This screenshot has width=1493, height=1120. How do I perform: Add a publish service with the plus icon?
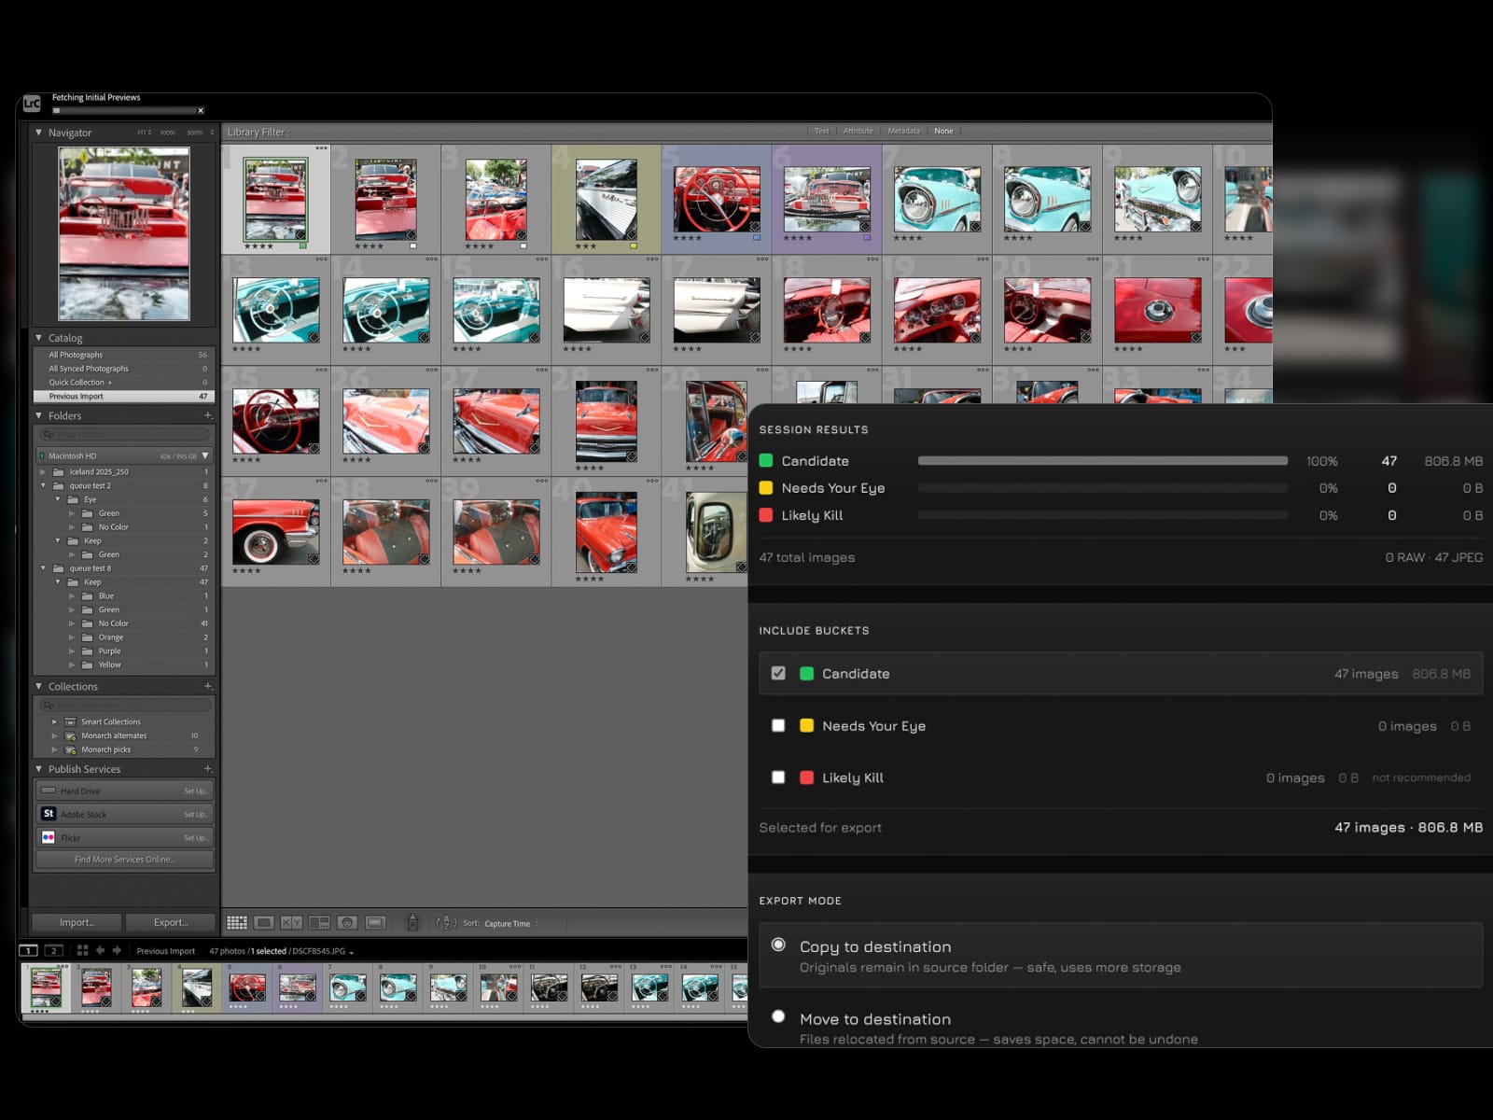click(207, 769)
